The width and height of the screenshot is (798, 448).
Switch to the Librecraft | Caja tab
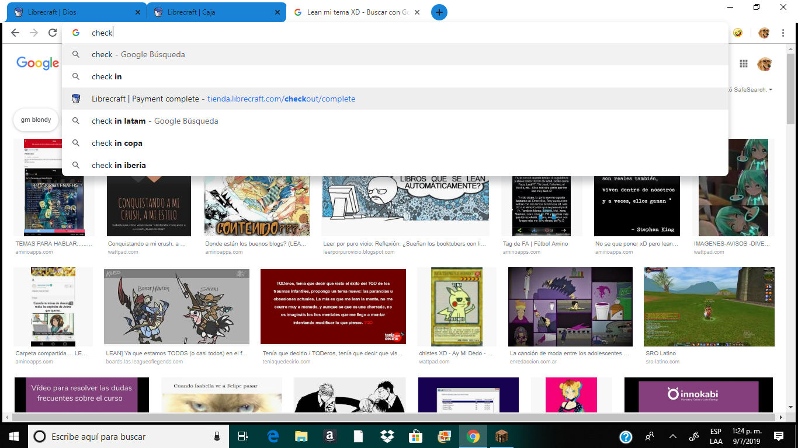pos(216,12)
